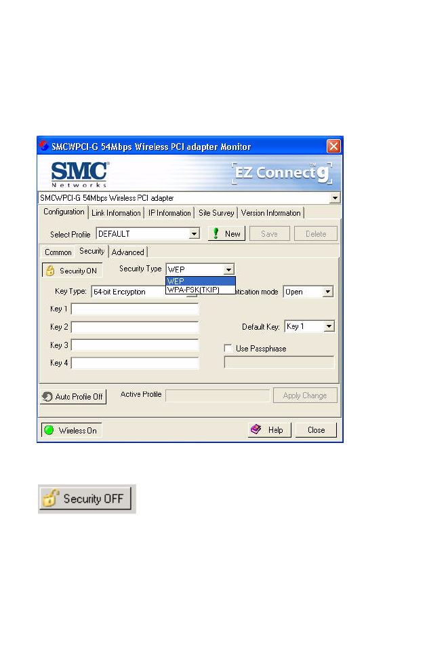This screenshot has width=427, height=656.
Task: Click the open padlock Security OFF icon
Action: pyautogui.click(x=51, y=498)
